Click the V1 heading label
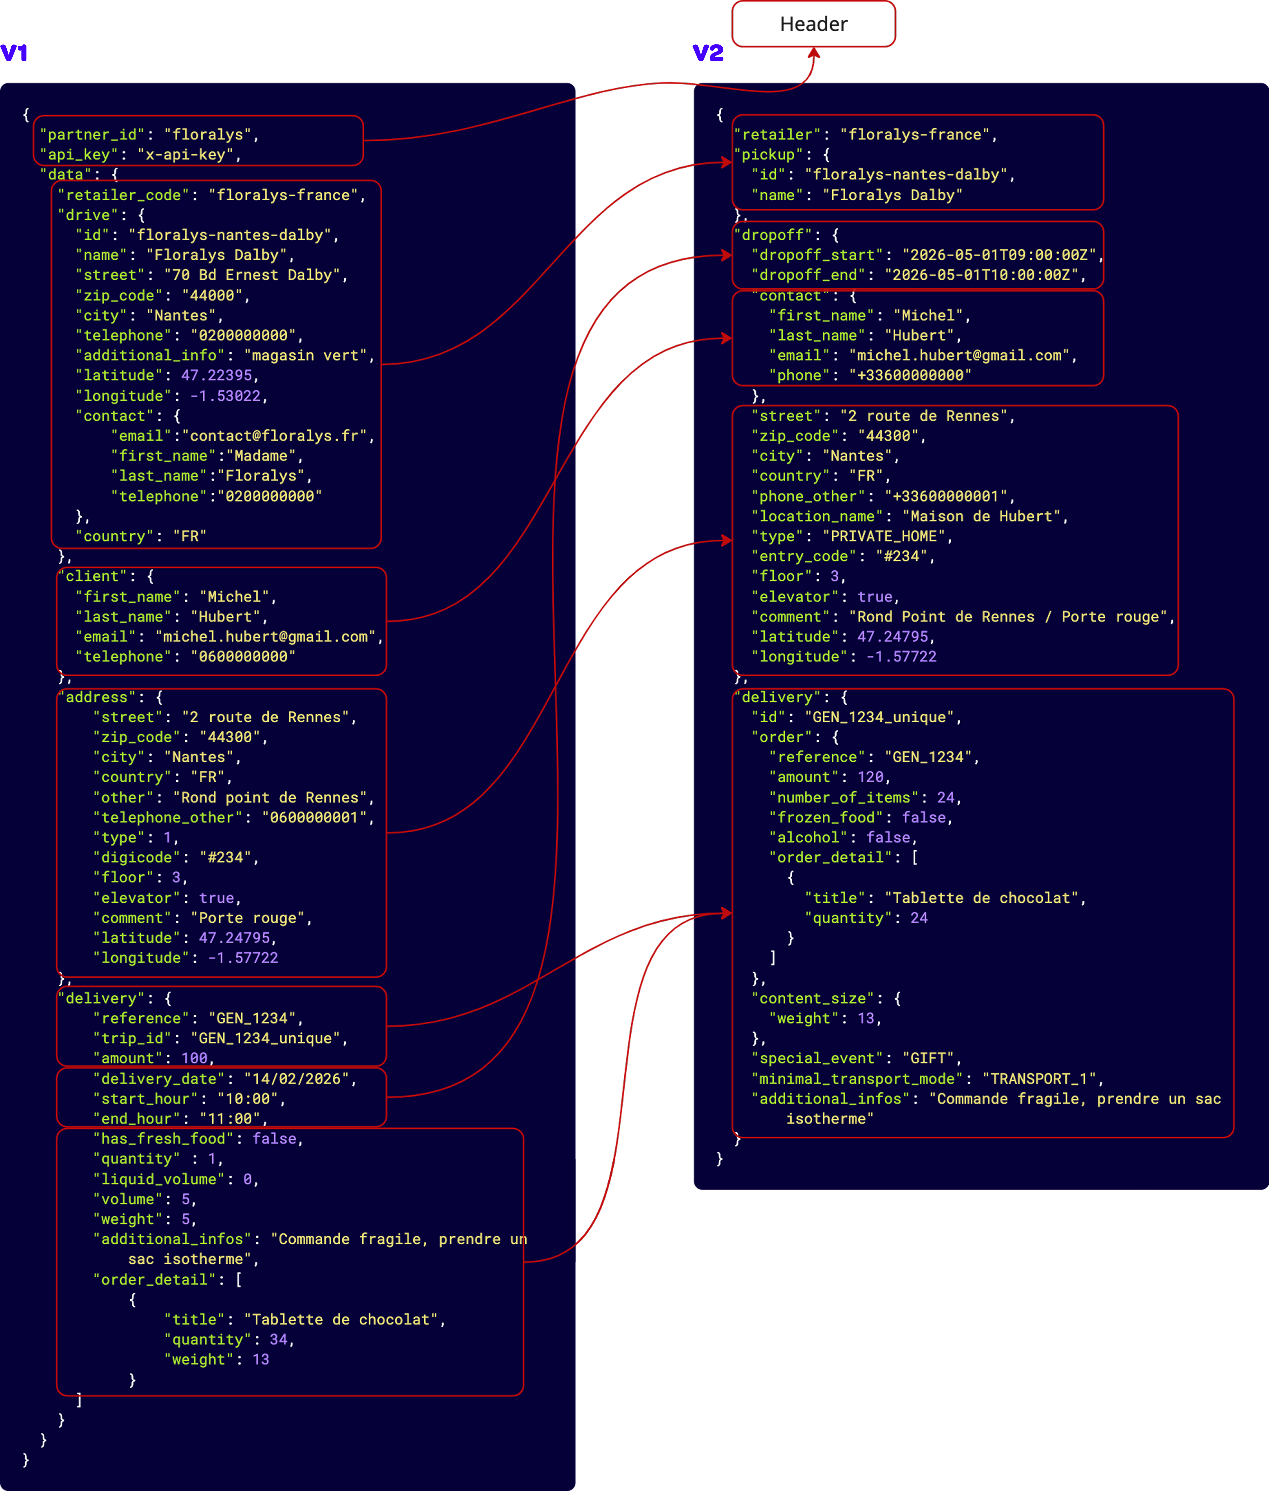The image size is (1269, 1491). click(x=14, y=53)
